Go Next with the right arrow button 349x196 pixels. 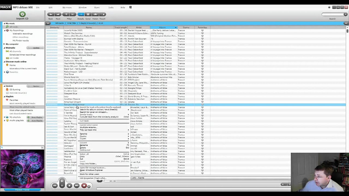pos(58,14)
